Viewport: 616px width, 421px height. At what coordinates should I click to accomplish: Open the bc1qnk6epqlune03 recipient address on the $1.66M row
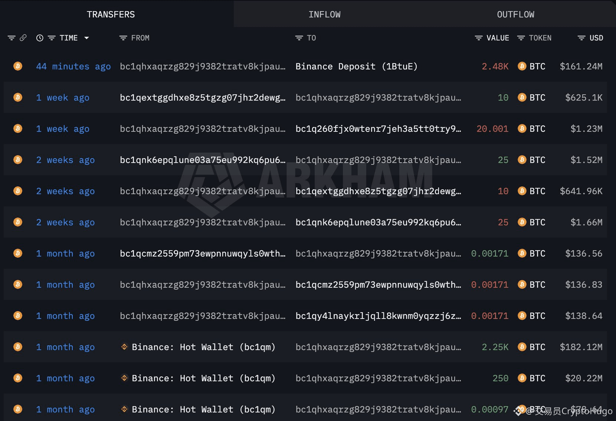[x=379, y=222]
